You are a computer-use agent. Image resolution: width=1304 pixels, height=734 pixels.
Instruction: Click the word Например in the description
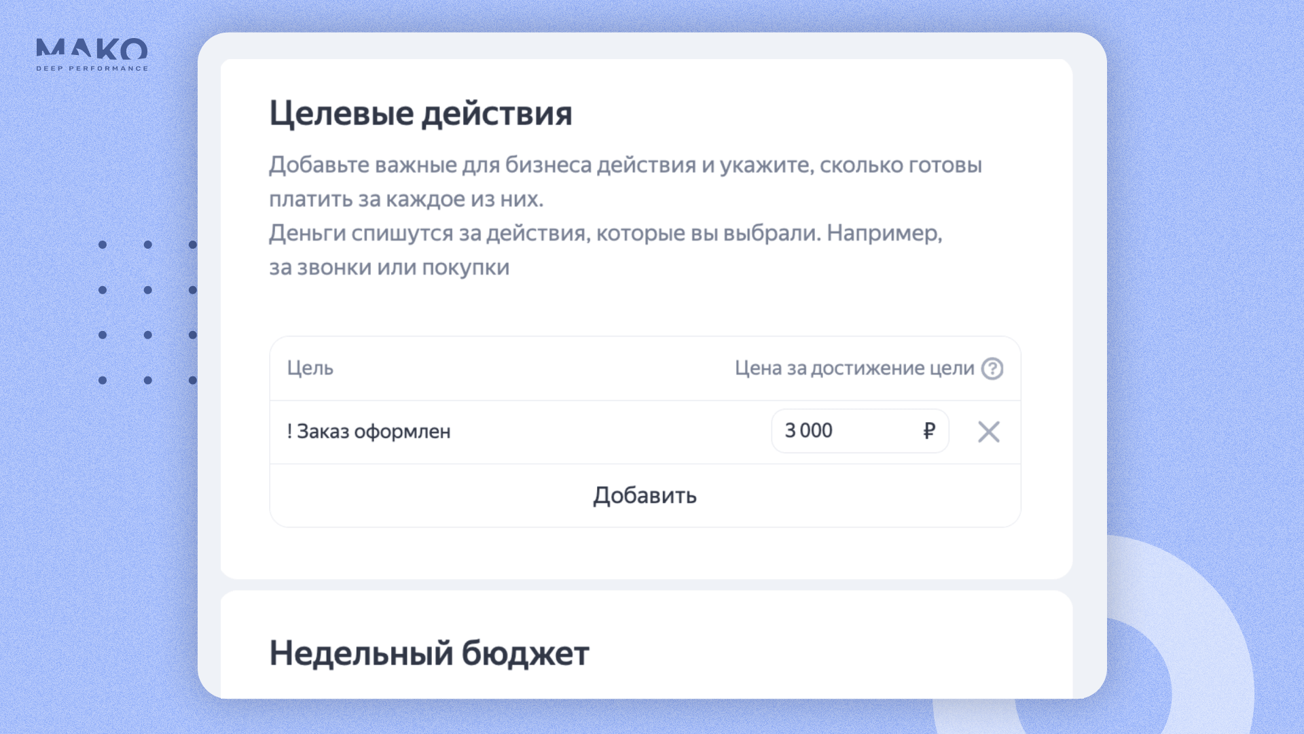point(883,233)
